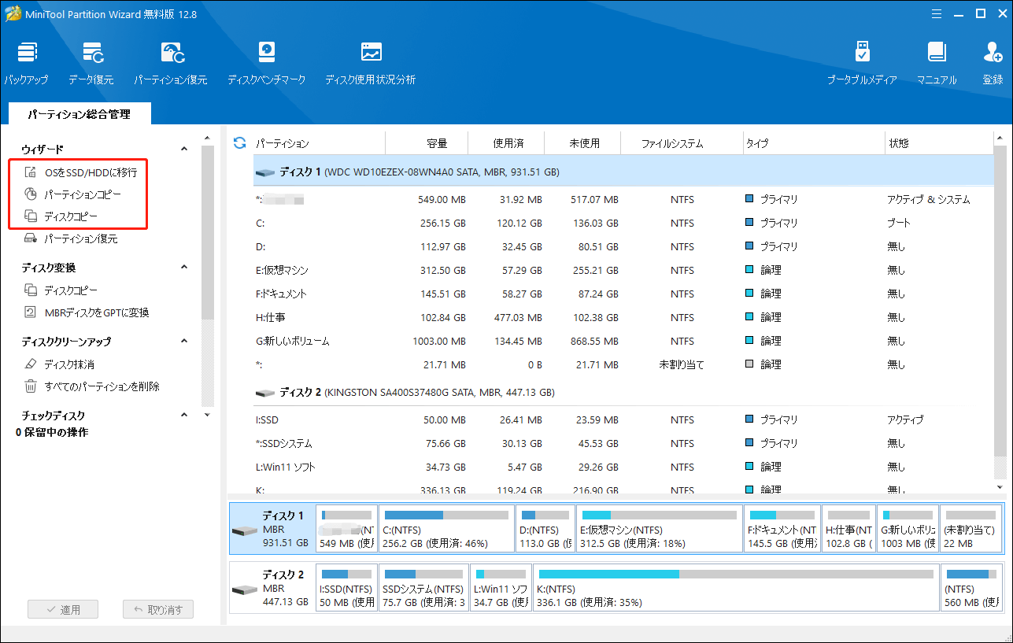Screen dimensions: 1013x643
Task: Collapse the ディスククリーンアップ section
Action: tap(185, 341)
